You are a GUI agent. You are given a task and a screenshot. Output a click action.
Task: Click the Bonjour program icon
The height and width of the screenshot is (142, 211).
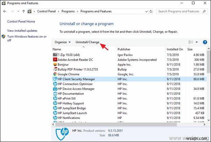coord(55,64)
